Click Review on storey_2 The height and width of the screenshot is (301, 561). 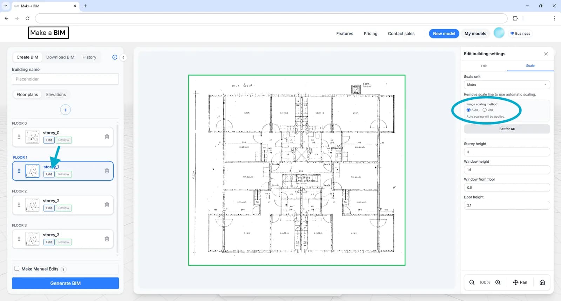pos(64,208)
